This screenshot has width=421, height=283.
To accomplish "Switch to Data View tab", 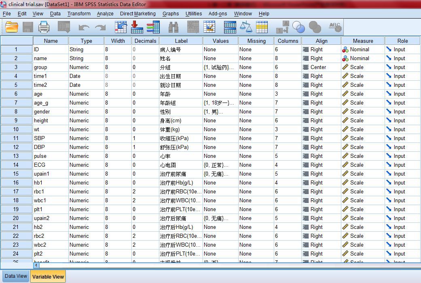I will click(16, 276).
